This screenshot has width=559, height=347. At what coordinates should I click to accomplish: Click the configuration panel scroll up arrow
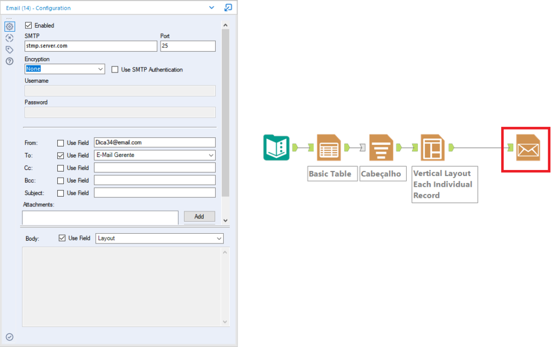pyautogui.click(x=225, y=25)
